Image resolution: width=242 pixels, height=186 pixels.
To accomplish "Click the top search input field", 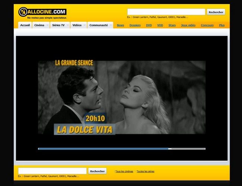I will pyautogui.click(x=166, y=12).
